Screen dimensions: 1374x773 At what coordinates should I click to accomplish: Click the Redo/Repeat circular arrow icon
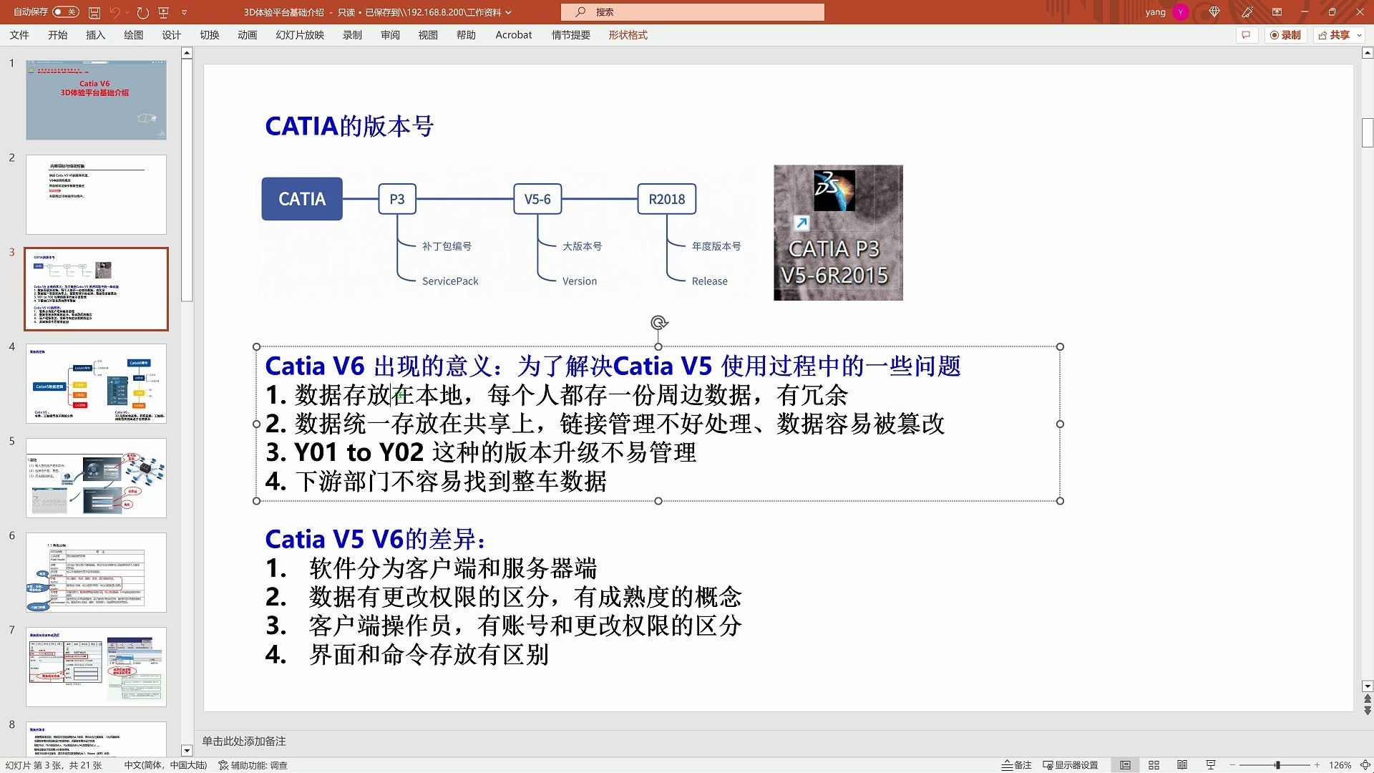point(142,12)
